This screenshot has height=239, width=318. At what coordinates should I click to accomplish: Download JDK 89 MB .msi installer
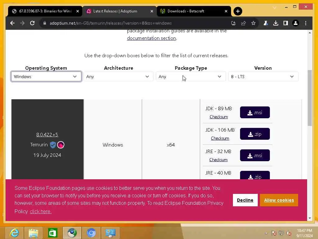pos(255,112)
